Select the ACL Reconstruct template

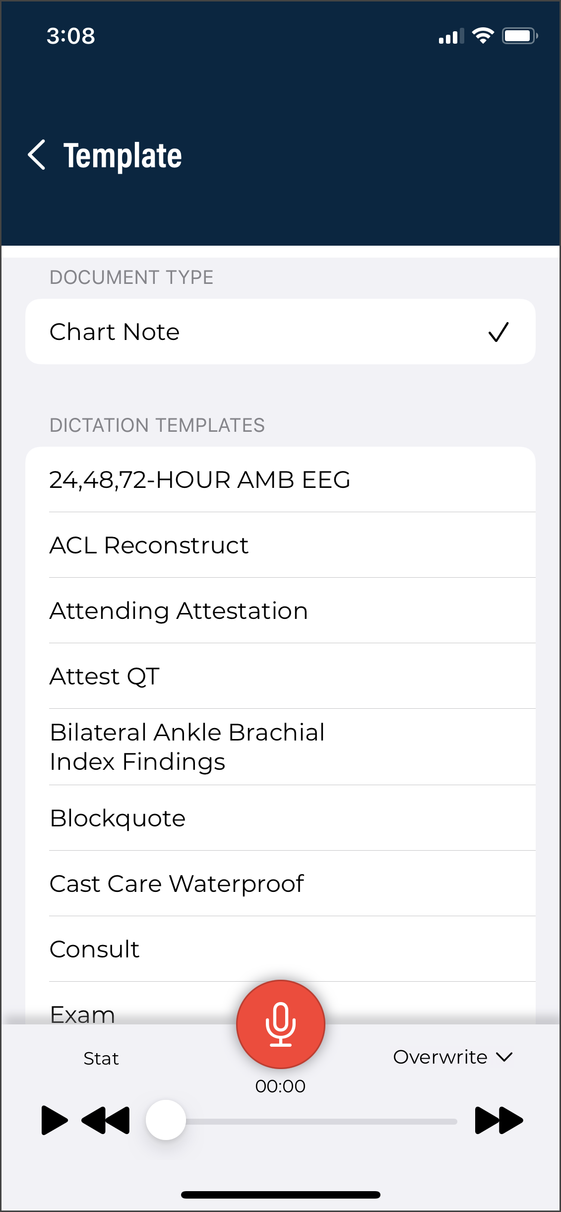pos(280,545)
